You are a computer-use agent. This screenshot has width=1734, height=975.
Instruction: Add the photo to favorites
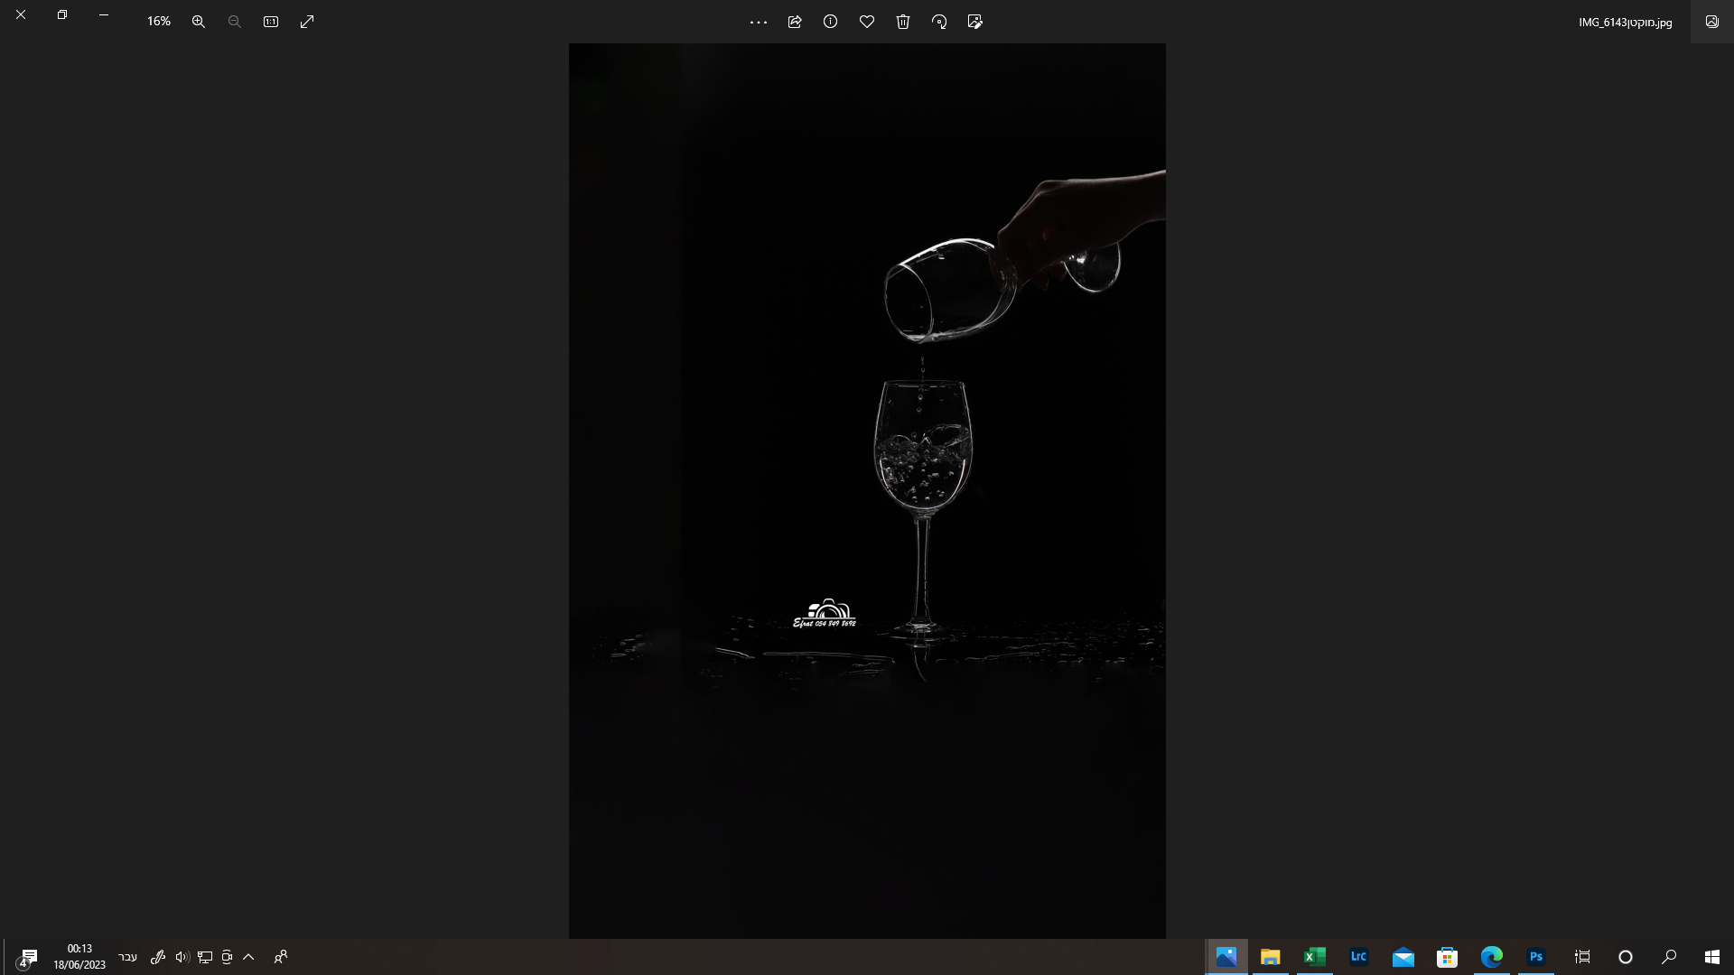click(x=867, y=22)
